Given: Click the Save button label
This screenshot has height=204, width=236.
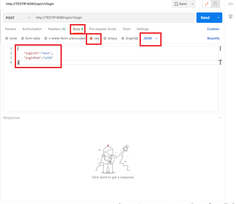Looking at the screenshot, I should tap(183, 4).
